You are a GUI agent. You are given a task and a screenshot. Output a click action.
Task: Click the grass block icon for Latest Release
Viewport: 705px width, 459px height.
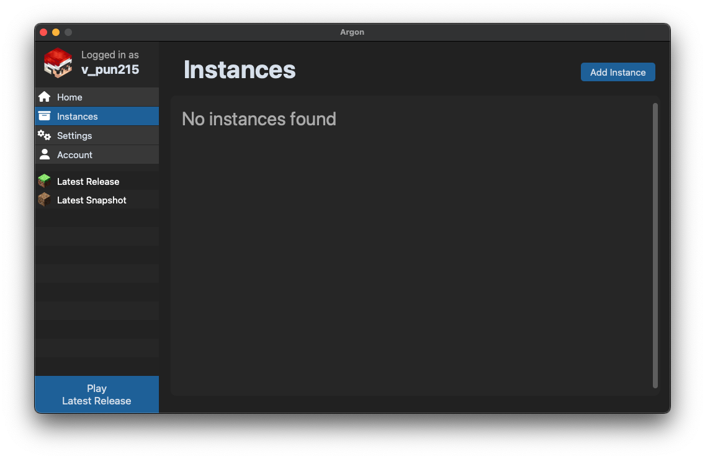tap(44, 181)
